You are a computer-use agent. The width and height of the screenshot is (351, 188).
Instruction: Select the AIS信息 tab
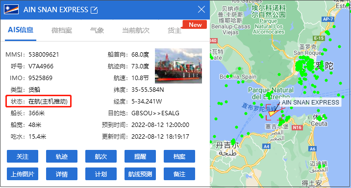(21, 30)
